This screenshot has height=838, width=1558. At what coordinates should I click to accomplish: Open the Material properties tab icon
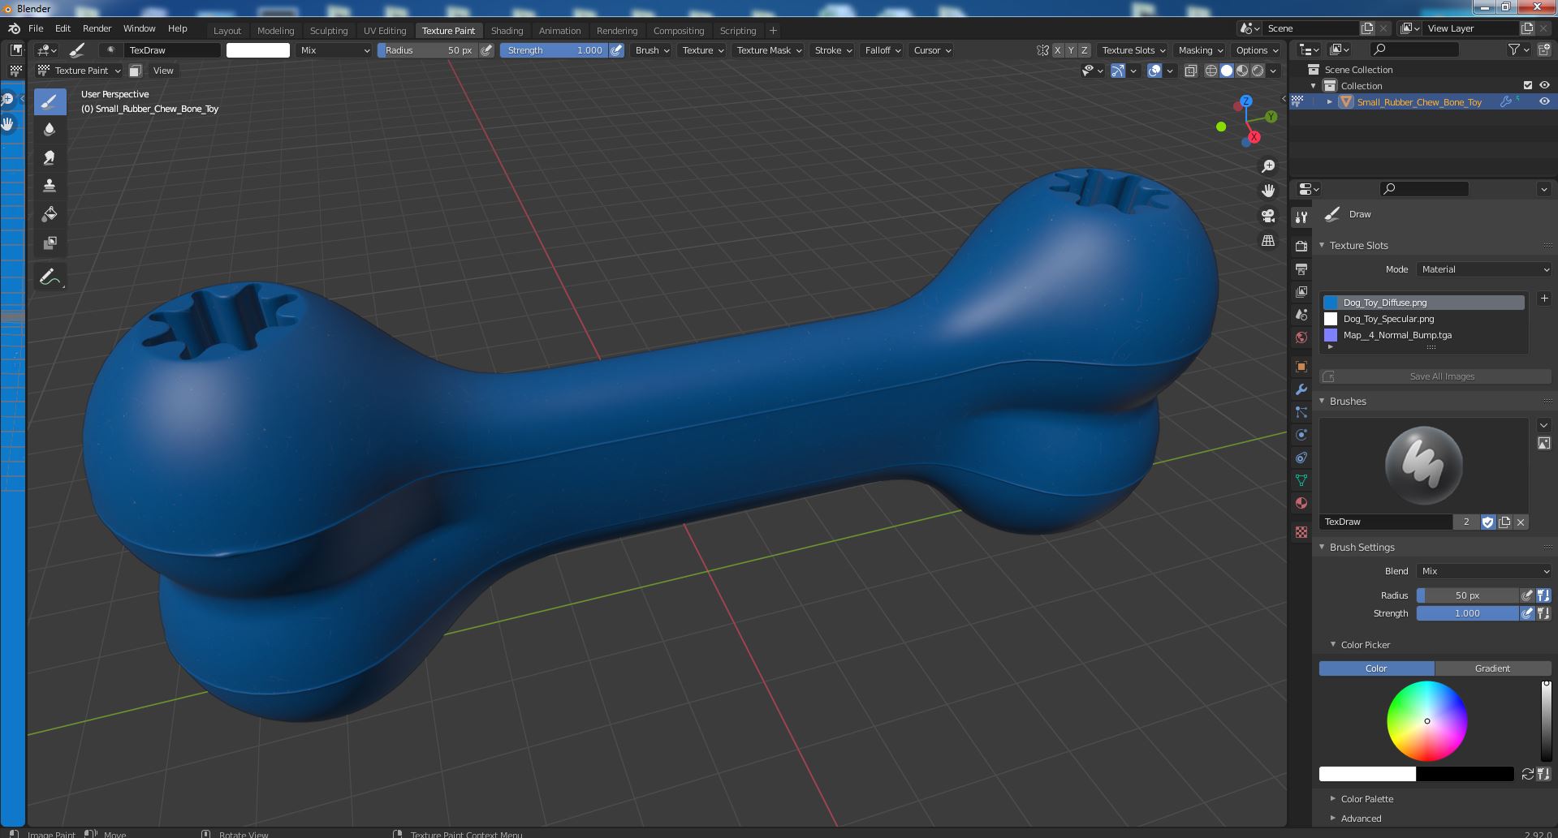(x=1301, y=503)
